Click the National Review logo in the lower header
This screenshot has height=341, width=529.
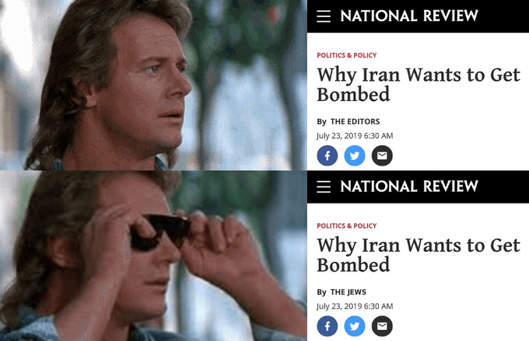[x=409, y=186]
